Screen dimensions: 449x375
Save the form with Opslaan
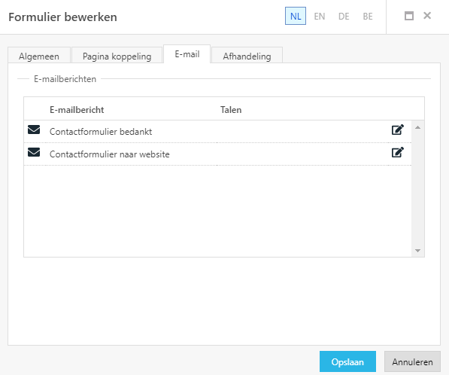pos(347,361)
